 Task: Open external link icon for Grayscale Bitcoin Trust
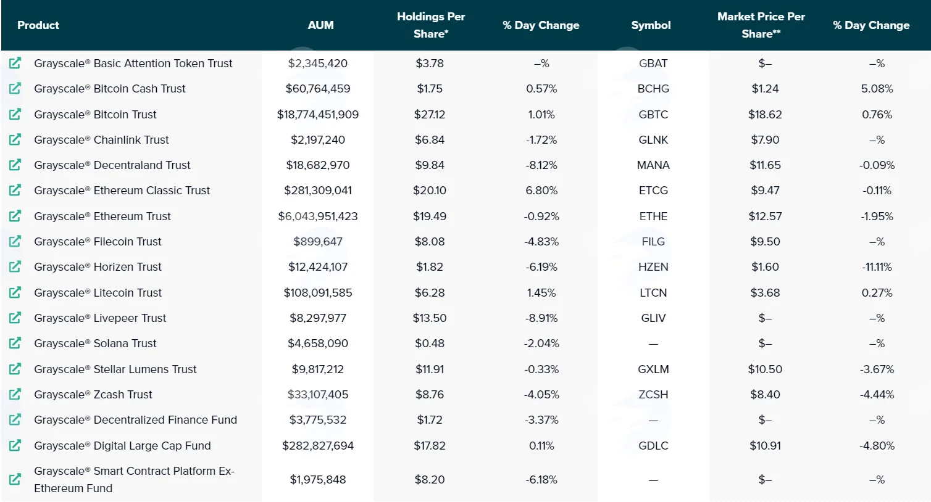tap(15, 114)
